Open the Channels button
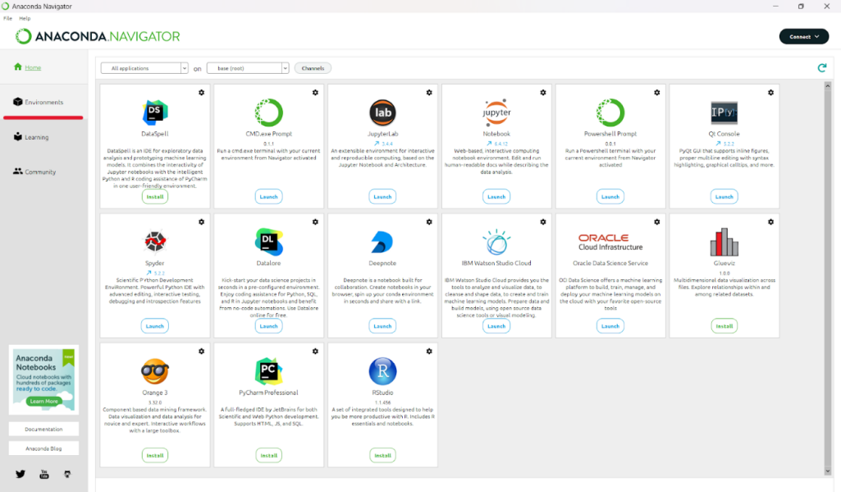This screenshot has width=841, height=492. (x=313, y=68)
